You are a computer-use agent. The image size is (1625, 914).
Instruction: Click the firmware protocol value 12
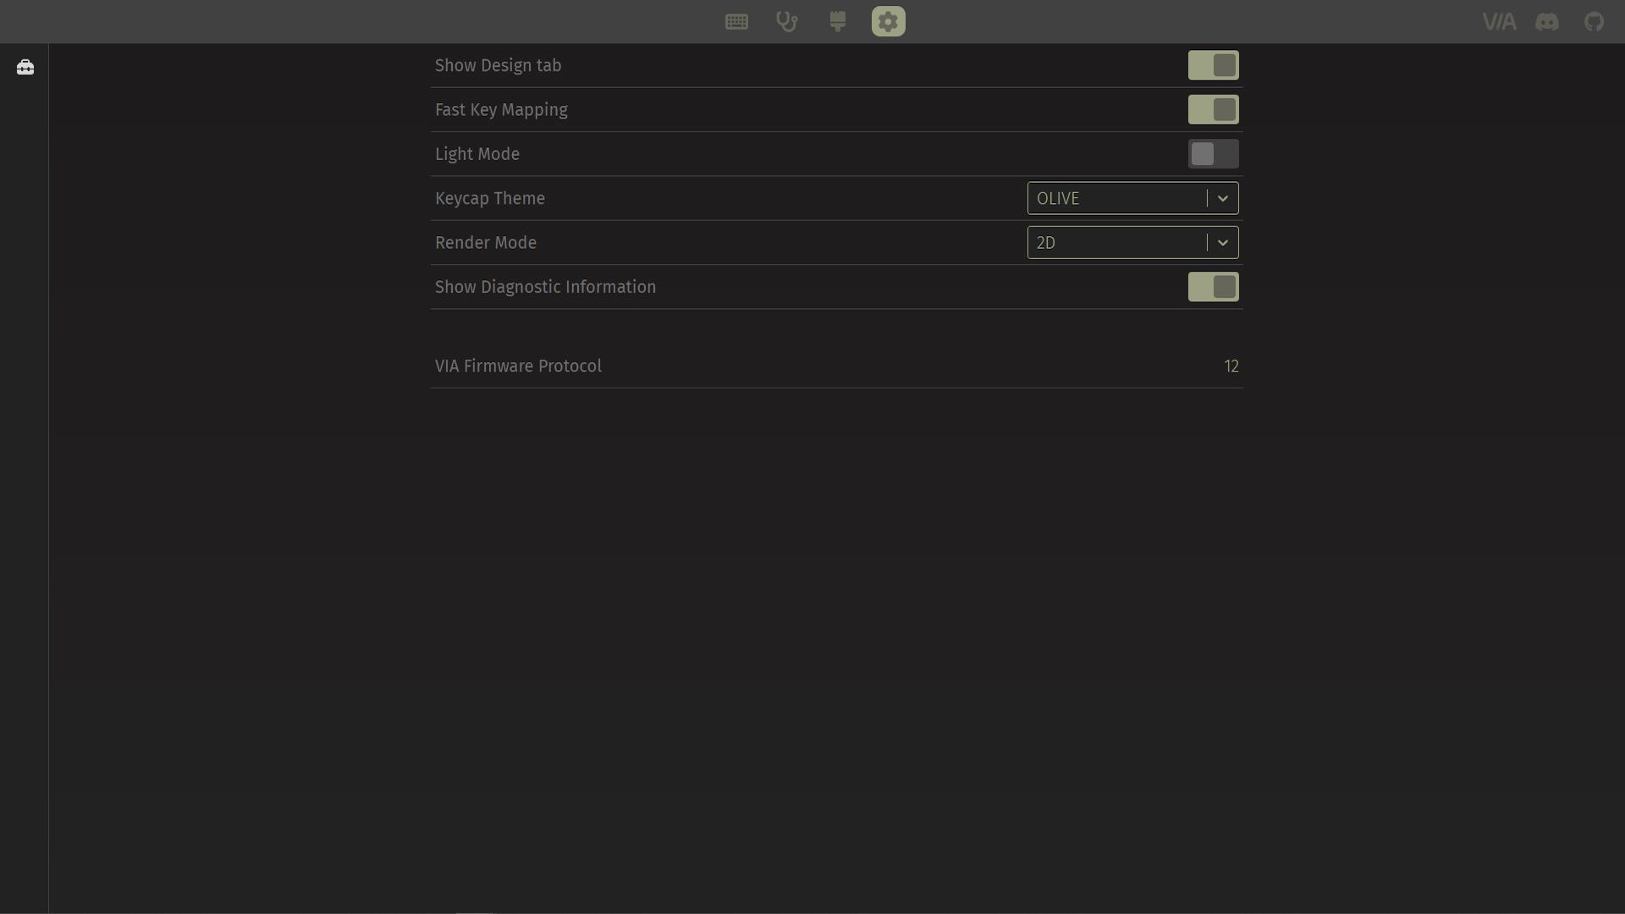coord(1231,366)
